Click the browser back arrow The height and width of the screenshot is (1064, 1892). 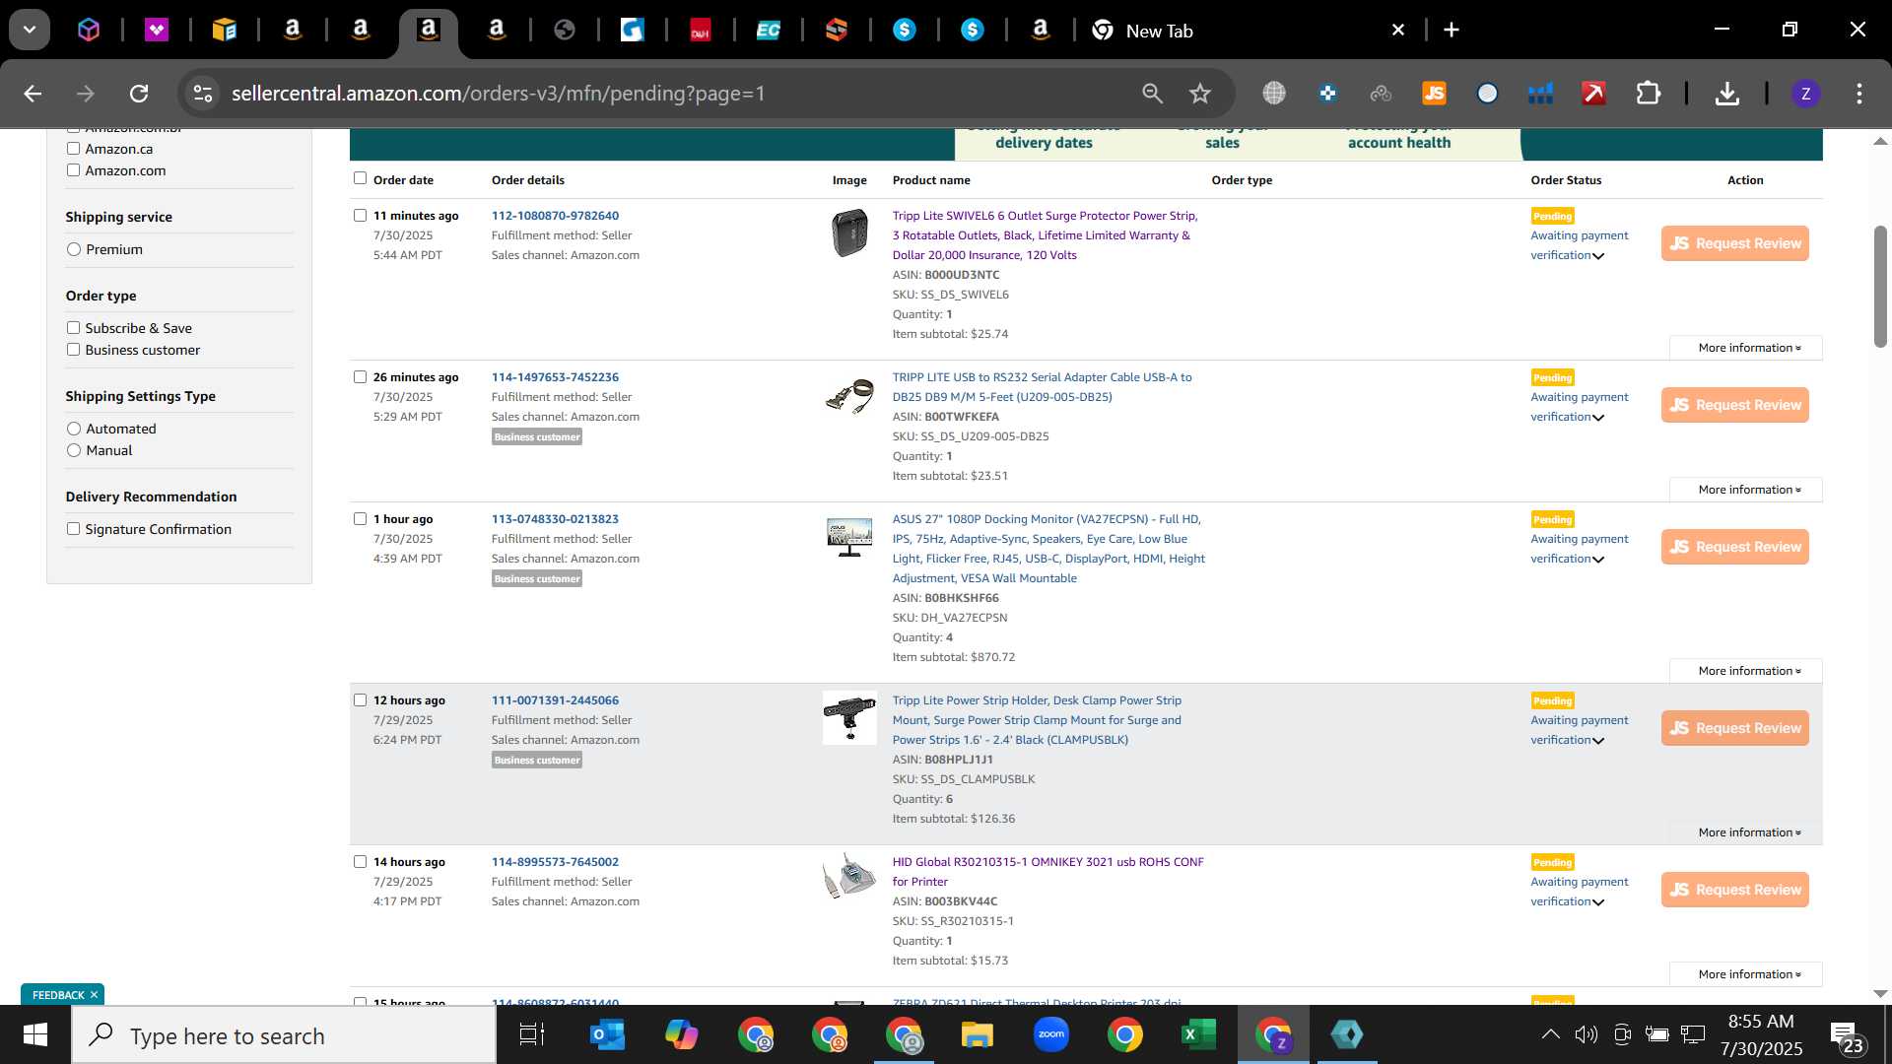coord(33,94)
